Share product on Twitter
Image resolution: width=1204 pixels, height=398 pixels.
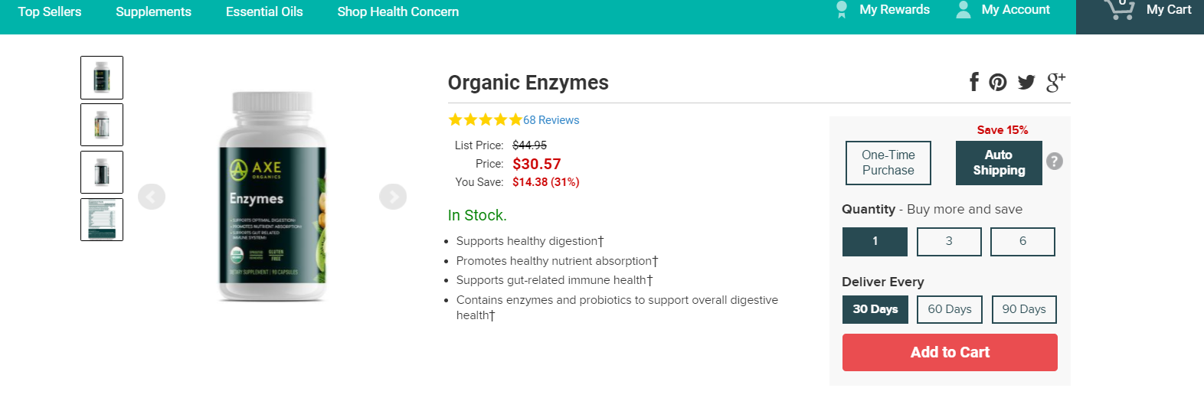point(1026,83)
